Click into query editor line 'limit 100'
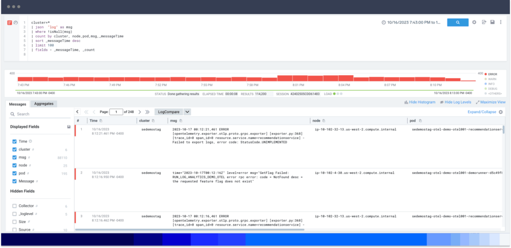 coord(42,45)
